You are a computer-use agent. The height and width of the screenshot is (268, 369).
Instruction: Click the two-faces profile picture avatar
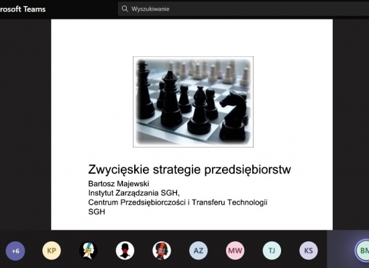click(x=89, y=251)
